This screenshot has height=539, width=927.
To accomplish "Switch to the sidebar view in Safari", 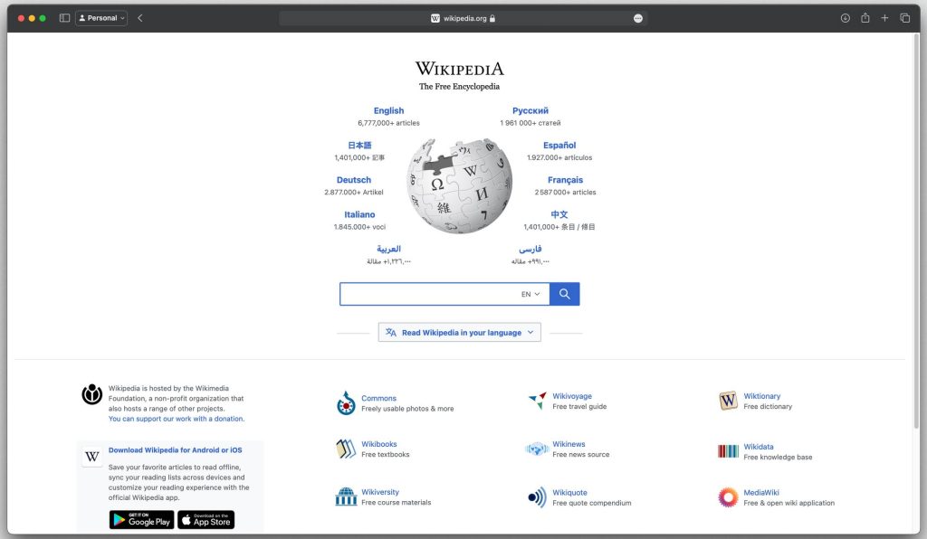I will click(x=63, y=17).
